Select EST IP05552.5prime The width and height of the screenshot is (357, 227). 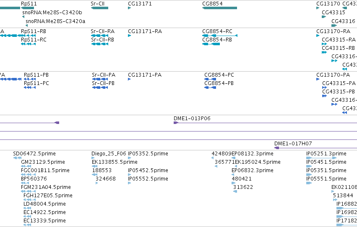click(148, 179)
